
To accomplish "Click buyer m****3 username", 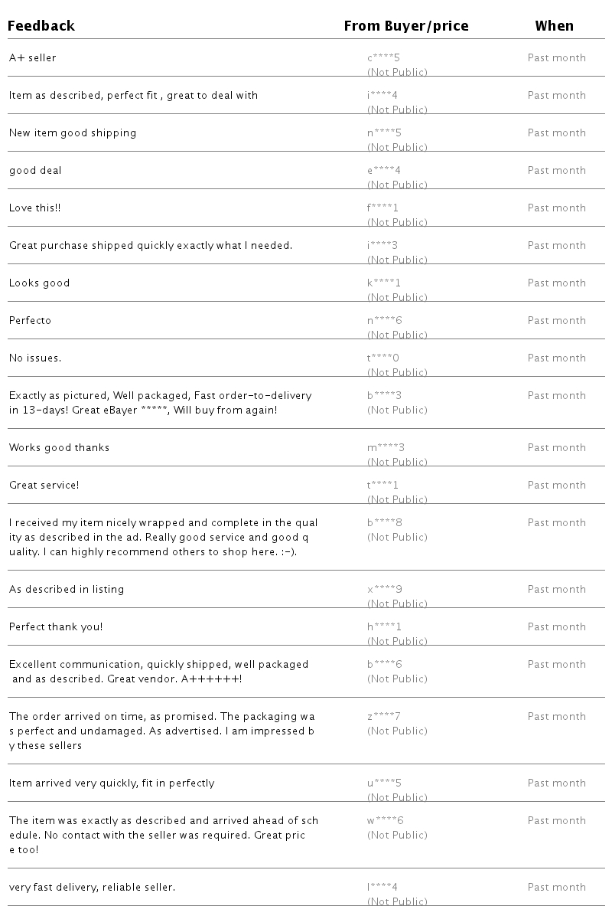I will [x=386, y=448].
